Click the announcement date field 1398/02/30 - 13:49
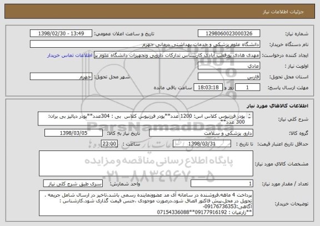Image resolution: width=320 pixels, height=226 pixels. point(61,33)
